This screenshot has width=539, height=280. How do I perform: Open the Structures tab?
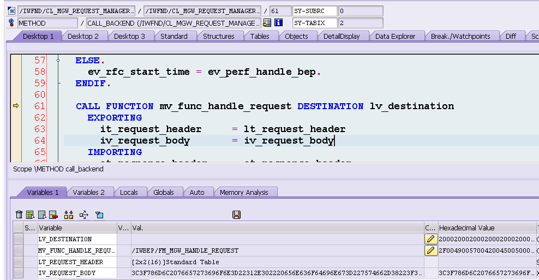[x=219, y=36]
